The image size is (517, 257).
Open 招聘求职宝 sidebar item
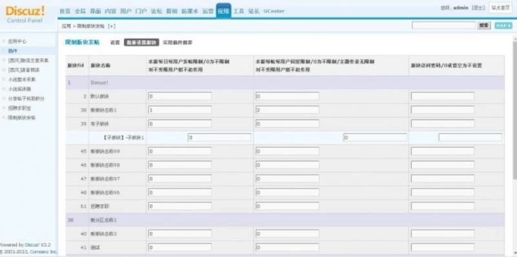(19, 108)
